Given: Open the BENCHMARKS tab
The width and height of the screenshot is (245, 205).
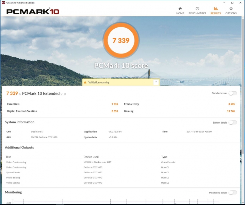Looking at the screenshot, I should (197, 11).
